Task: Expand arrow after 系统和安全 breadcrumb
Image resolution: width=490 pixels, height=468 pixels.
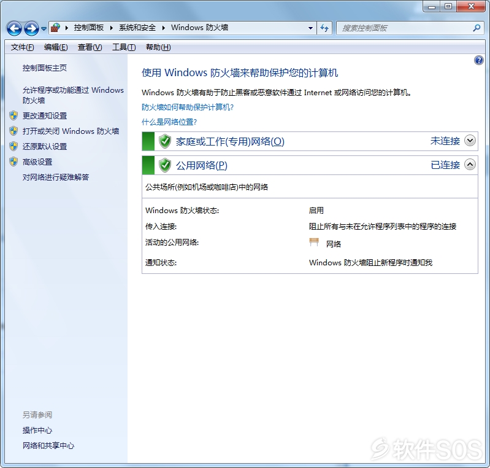Action: 164,28
